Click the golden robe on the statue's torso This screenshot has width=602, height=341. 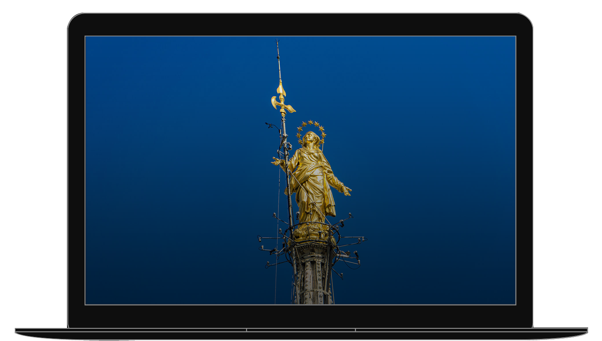click(x=311, y=172)
